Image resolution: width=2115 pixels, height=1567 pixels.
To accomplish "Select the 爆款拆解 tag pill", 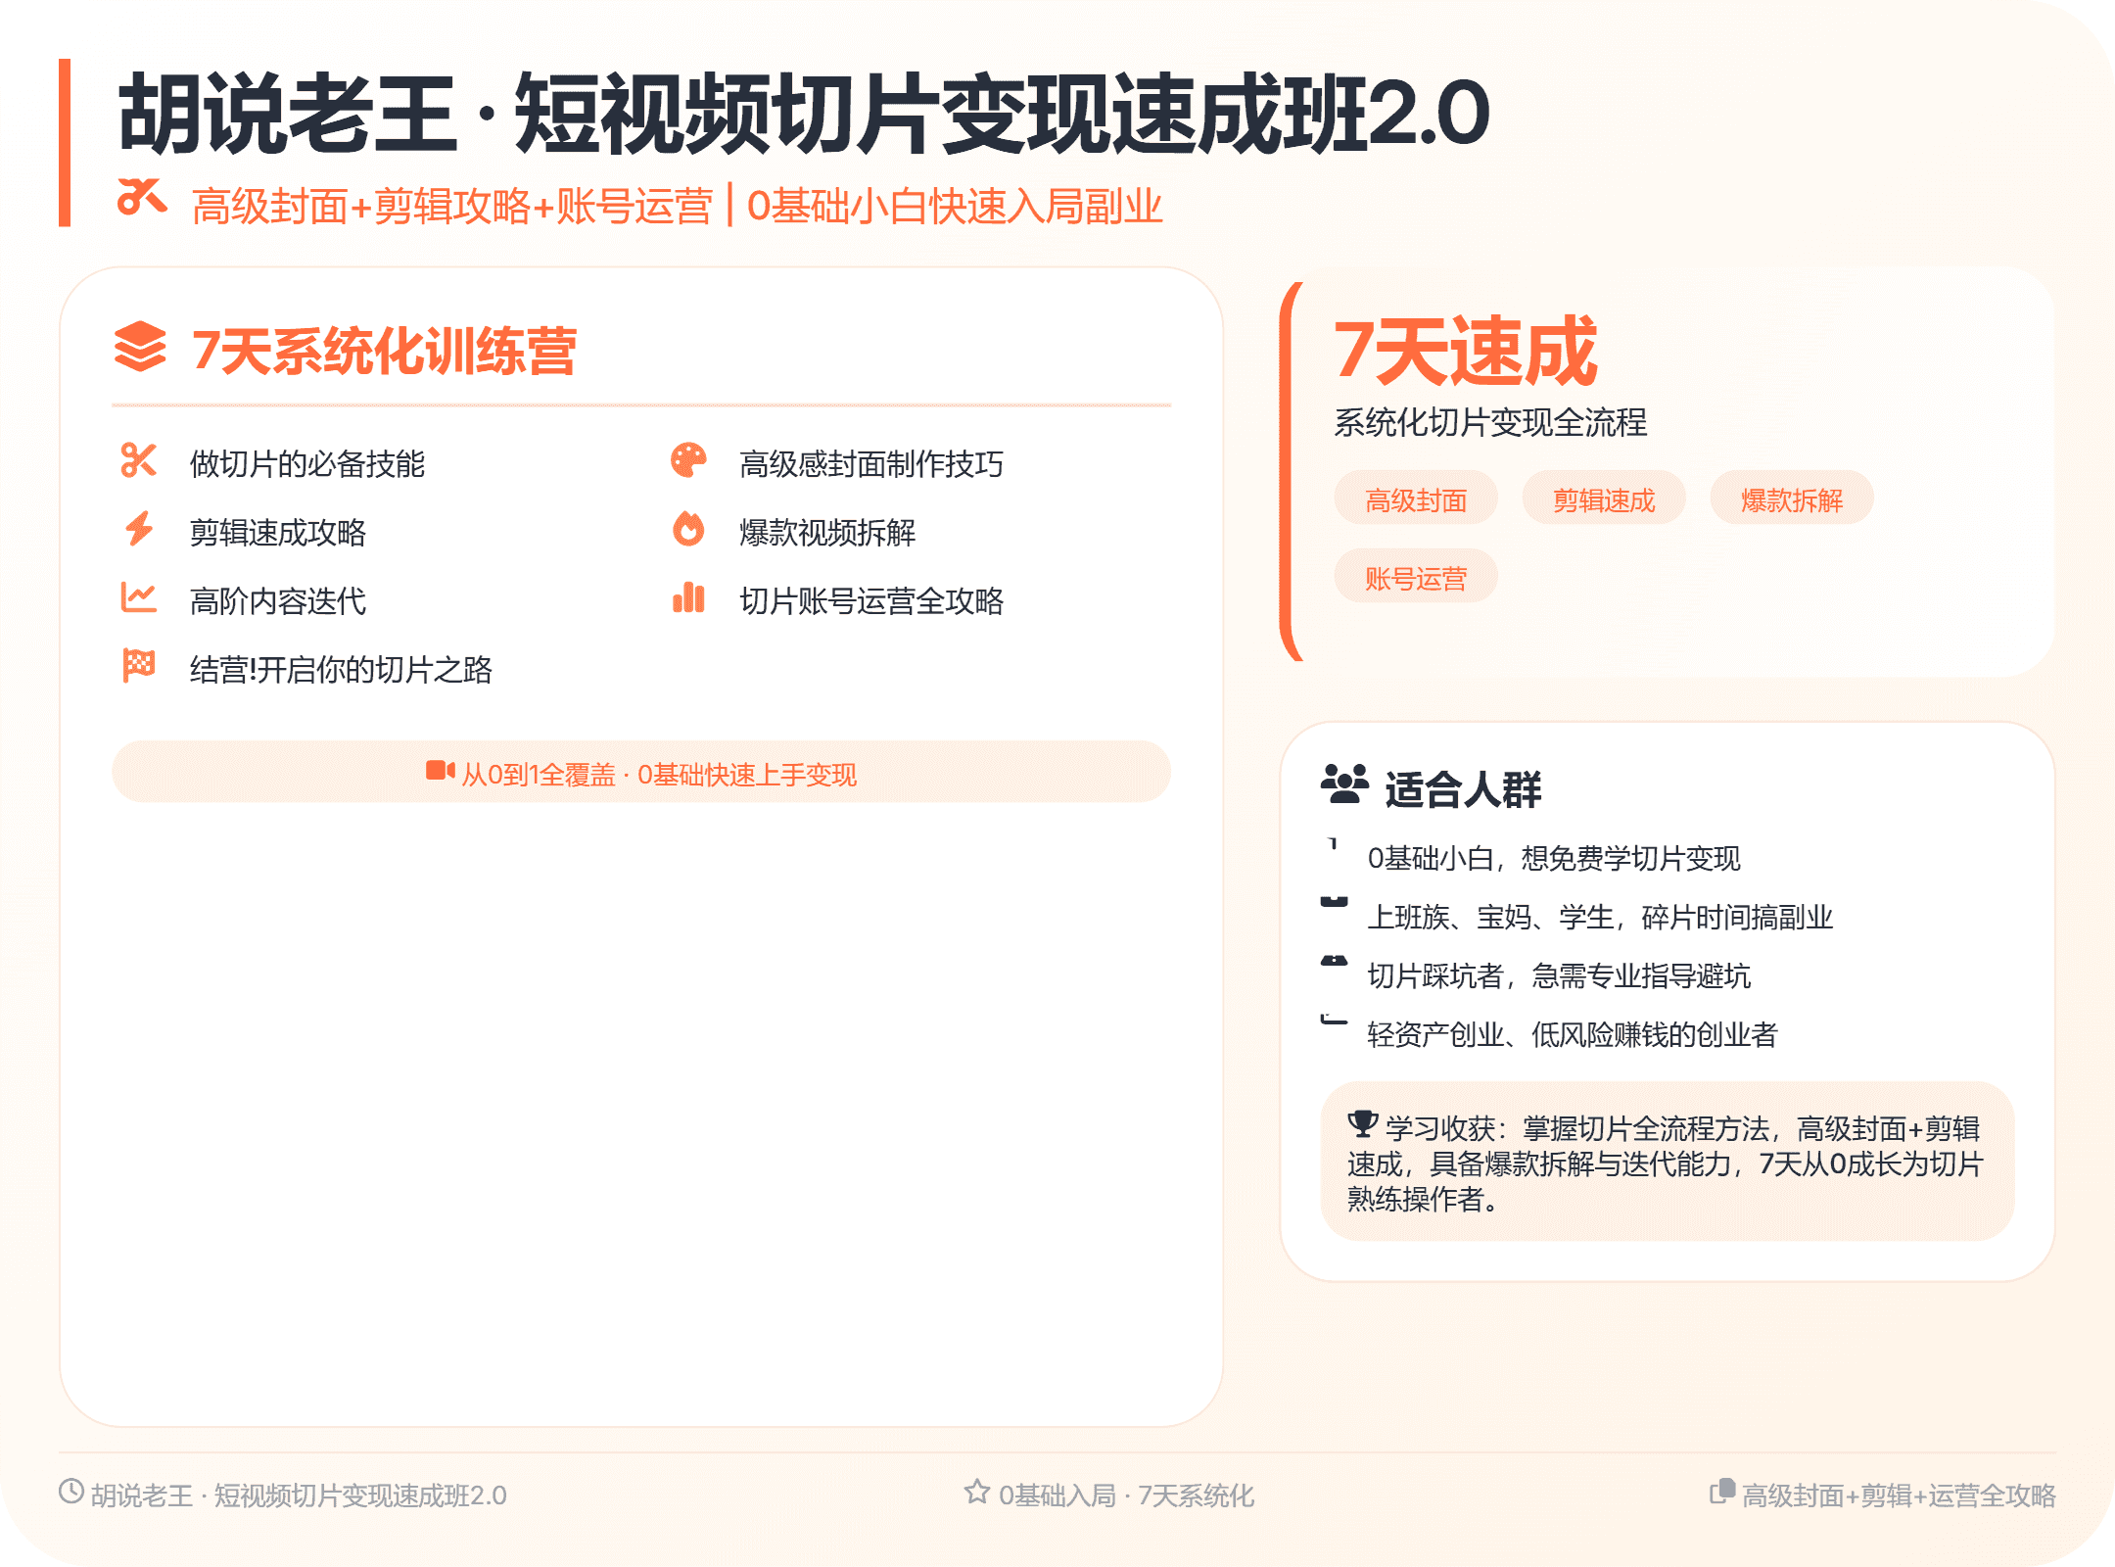I will pos(1791,499).
